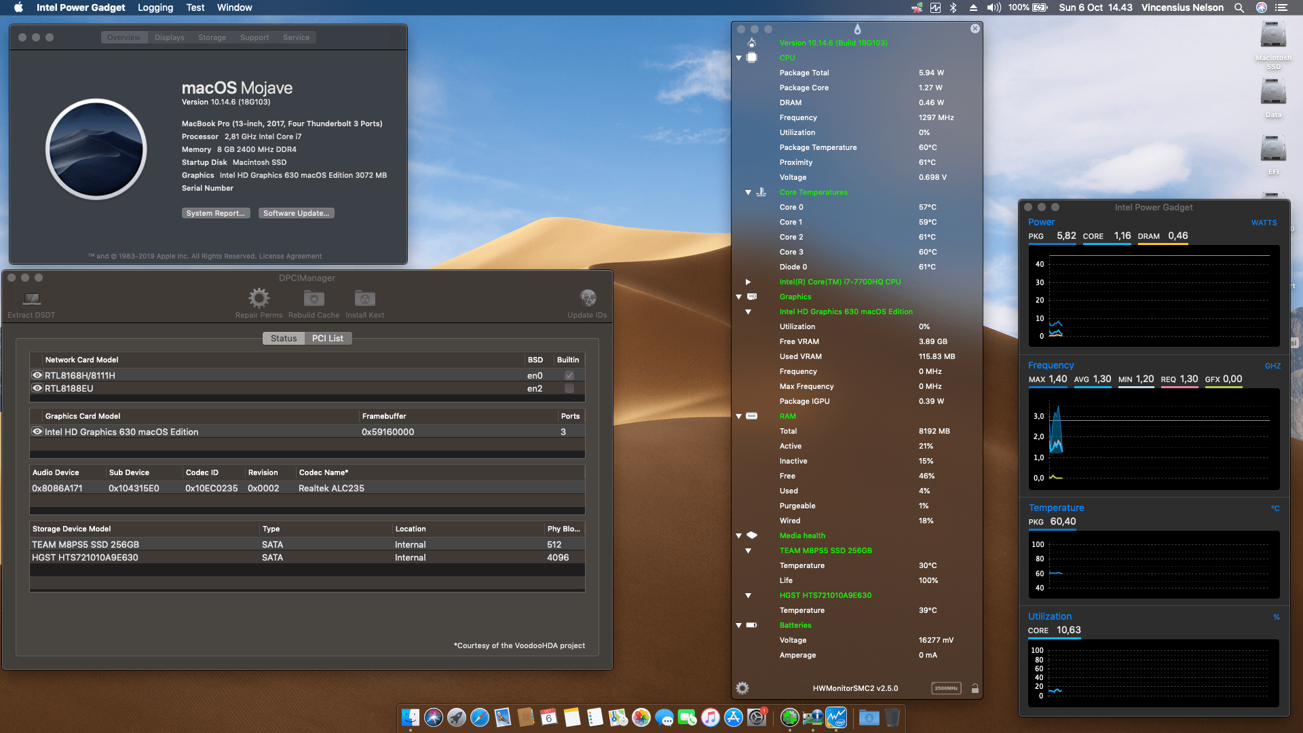Screen dimensions: 1303x733
Task: Toggle visibility of Intel HD Graphics 630
Action: point(37,432)
